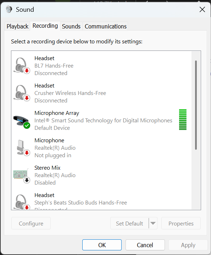Click the "Not plugged in" status text

(x=53, y=155)
